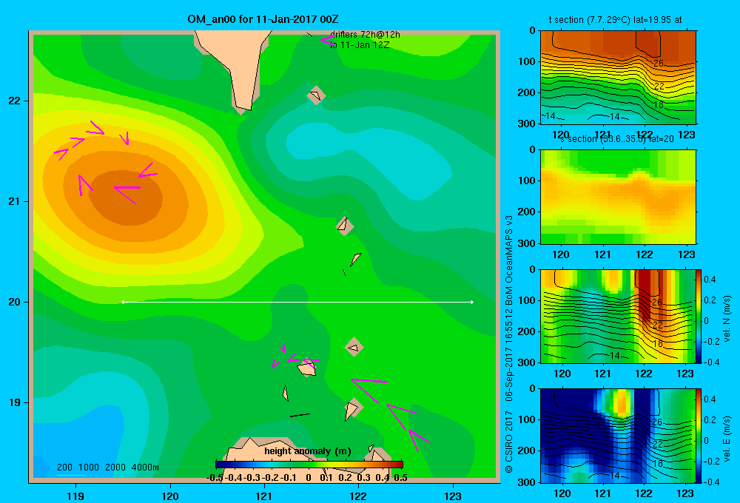
Task: Click longitude label '120' below the main map
Action: click(170, 496)
